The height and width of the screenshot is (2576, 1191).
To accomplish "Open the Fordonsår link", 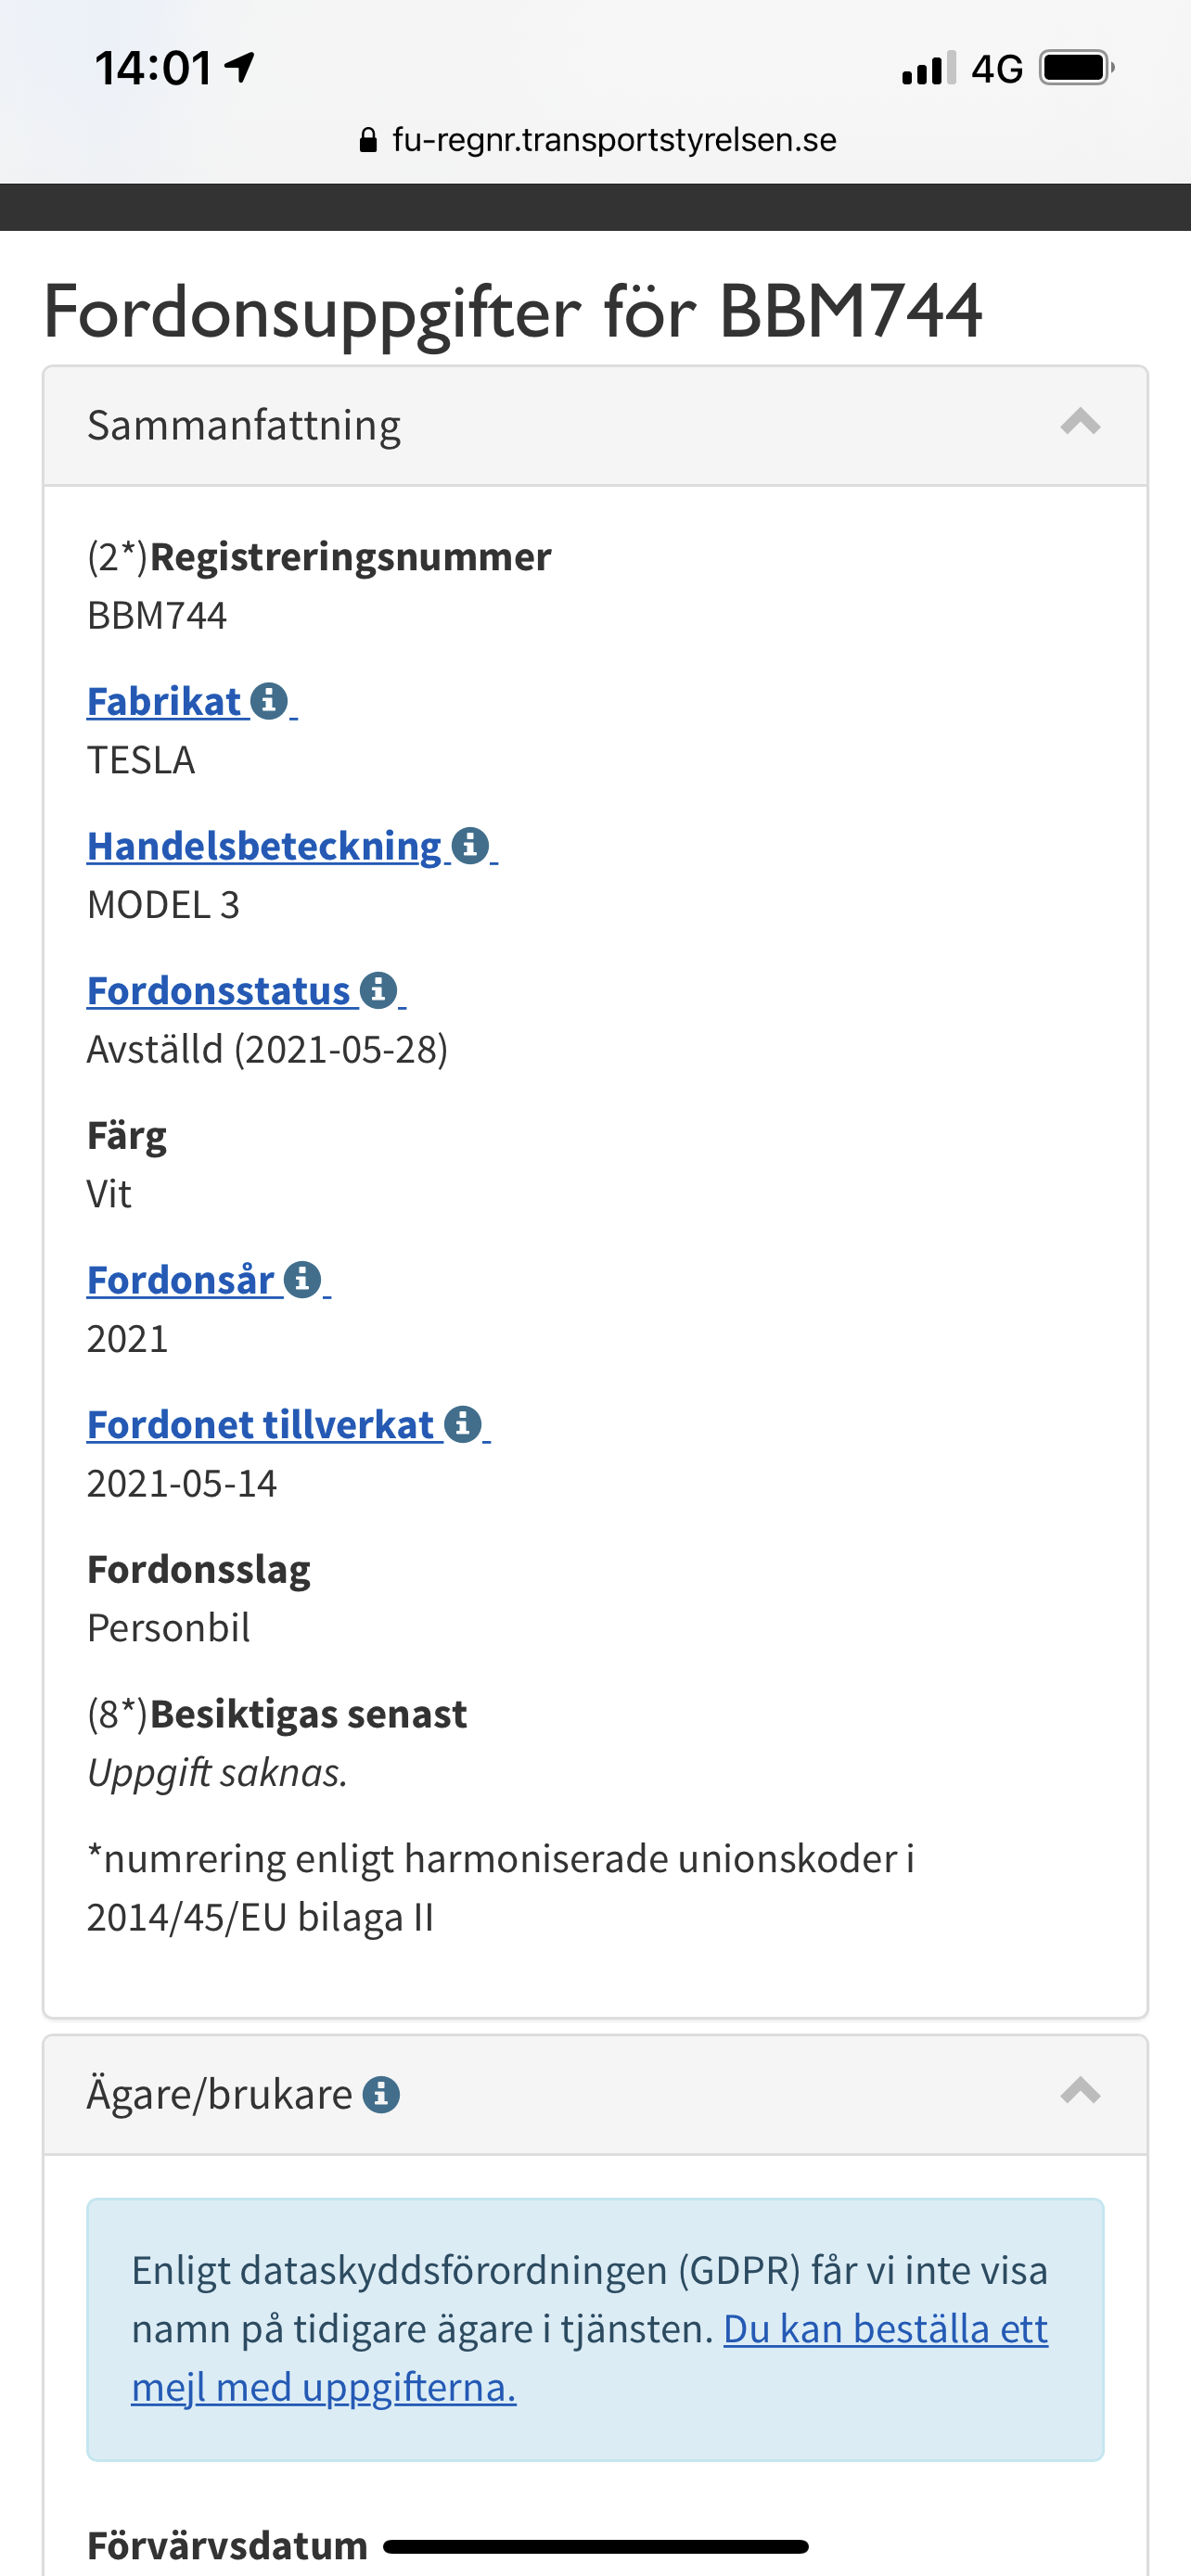I will (181, 1279).
